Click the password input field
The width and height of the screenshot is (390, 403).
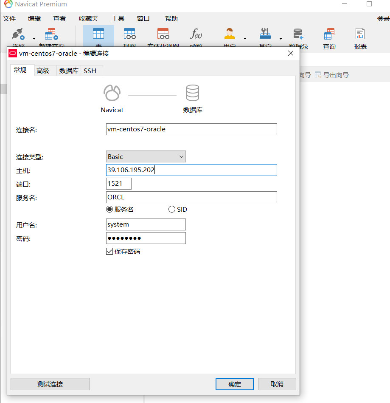[x=146, y=238]
